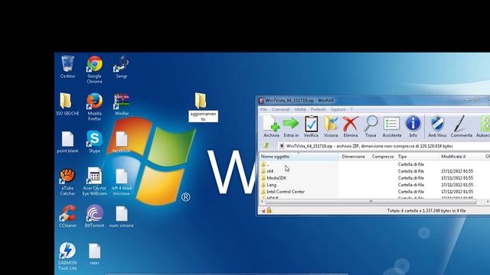This screenshot has height=275, width=490.
Task: Click the Elimina red X icon
Action: [351, 124]
